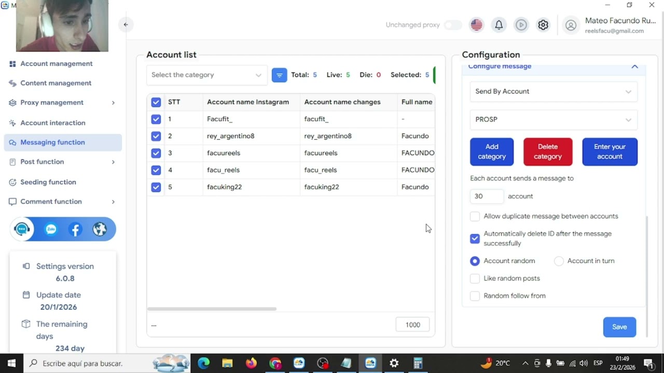The height and width of the screenshot is (373, 664).
Task: Toggle the select-all checkbox in header
Action: tap(156, 102)
